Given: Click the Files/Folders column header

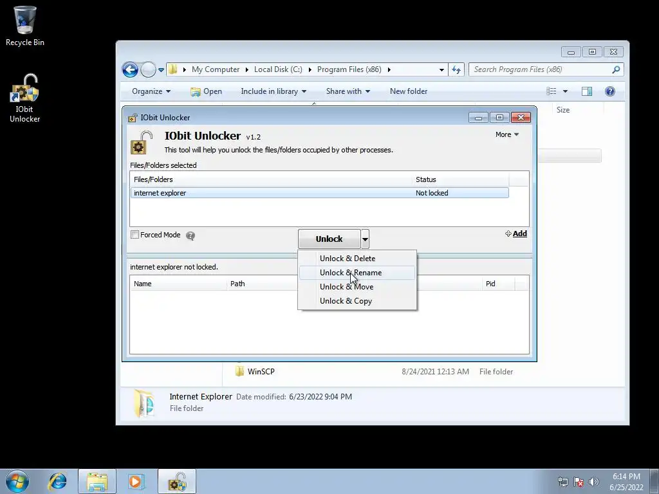Looking at the screenshot, I should pyautogui.click(x=271, y=180).
